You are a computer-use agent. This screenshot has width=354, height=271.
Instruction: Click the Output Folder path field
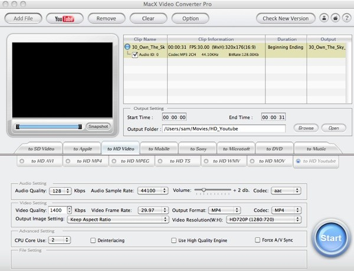coord(224,129)
